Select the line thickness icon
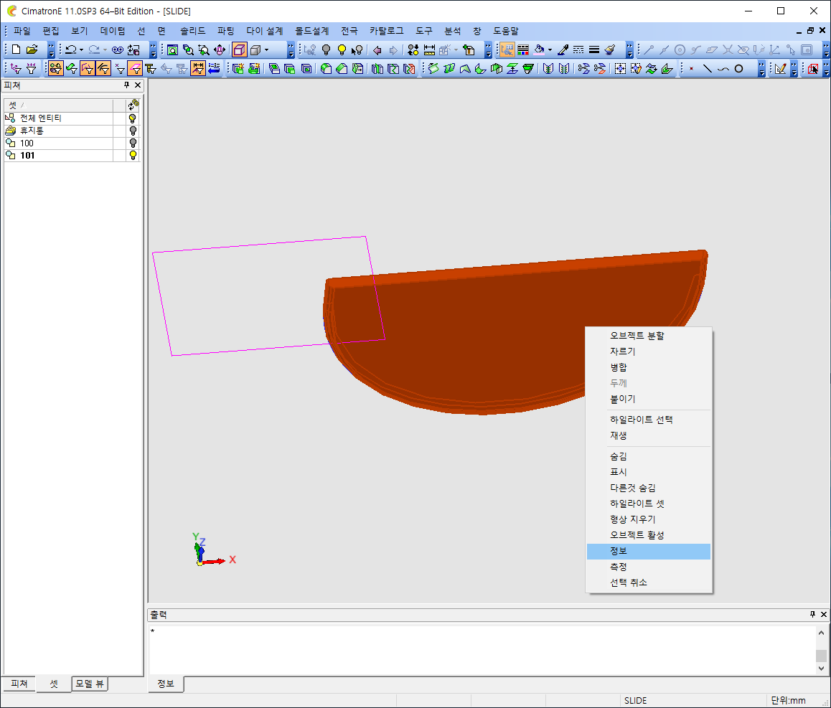Viewport: 831px width, 708px height. [594, 49]
